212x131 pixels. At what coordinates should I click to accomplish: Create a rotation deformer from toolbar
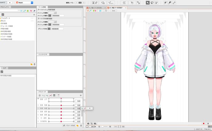point(132,2)
